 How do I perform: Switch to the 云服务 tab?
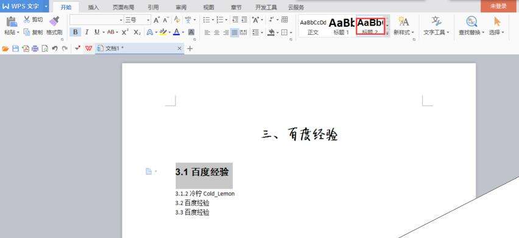pyautogui.click(x=296, y=7)
